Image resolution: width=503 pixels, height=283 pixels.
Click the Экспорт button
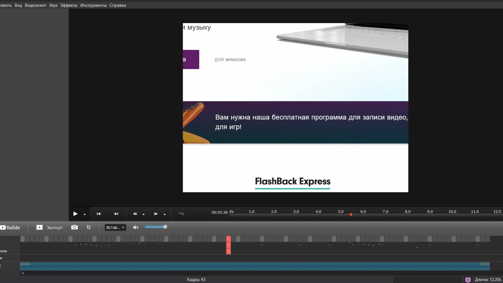pyautogui.click(x=49, y=227)
